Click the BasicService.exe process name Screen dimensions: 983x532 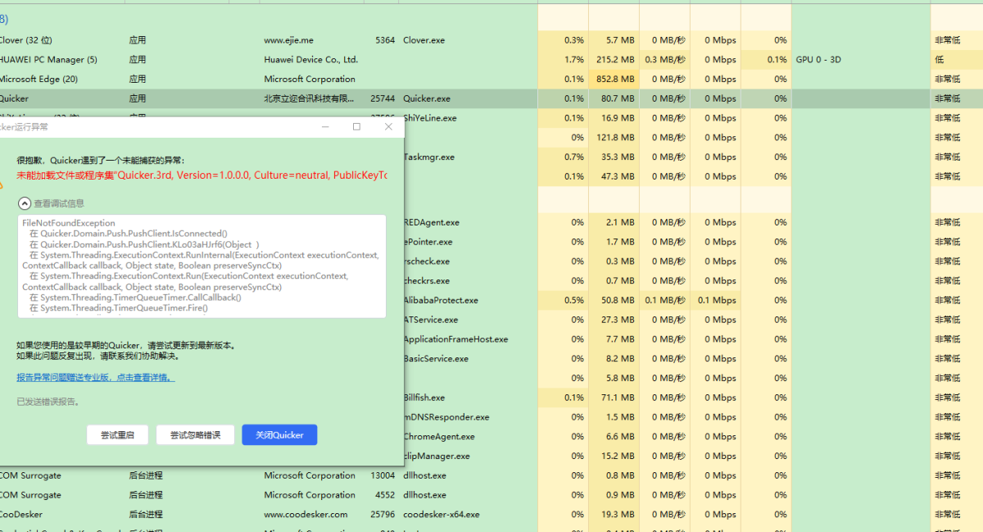point(436,358)
